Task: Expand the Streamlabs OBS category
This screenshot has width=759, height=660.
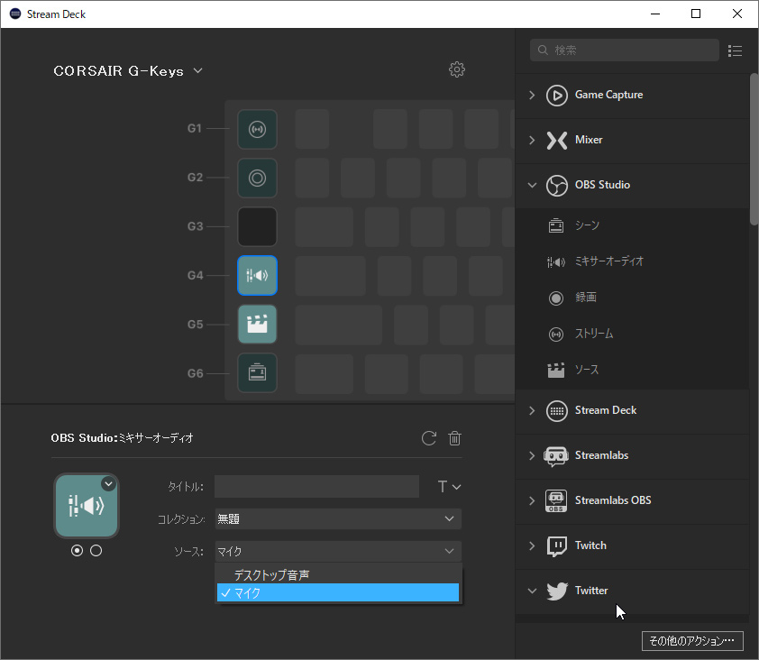Action: pos(532,501)
